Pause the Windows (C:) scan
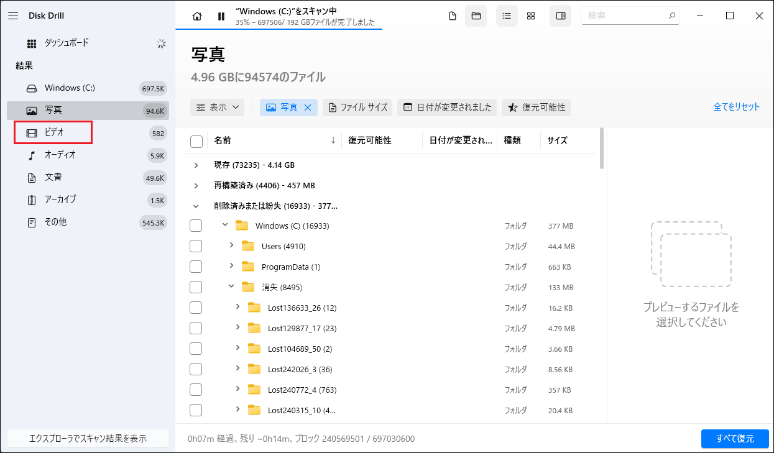Screen dimensions: 774x453 (x=221, y=16)
